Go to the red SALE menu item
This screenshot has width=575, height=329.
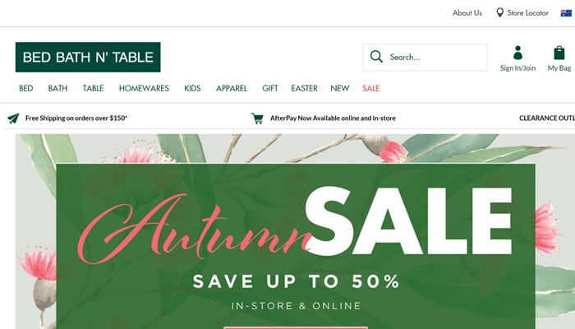tap(370, 89)
